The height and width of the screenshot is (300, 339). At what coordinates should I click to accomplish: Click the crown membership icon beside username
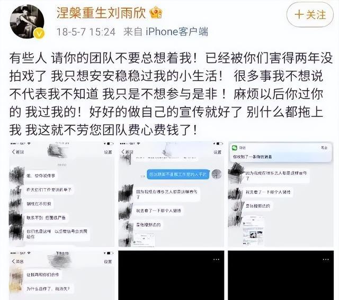pos(156,13)
